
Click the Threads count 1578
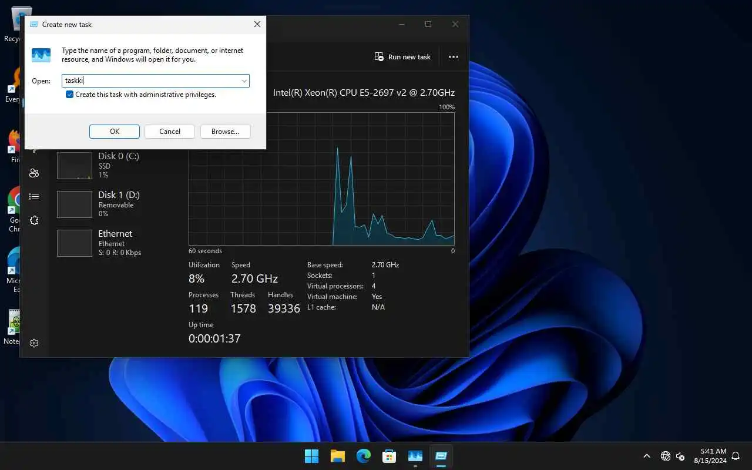pos(243,308)
